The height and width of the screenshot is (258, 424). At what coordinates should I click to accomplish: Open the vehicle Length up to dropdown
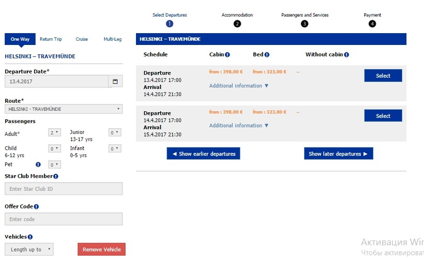(29, 249)
